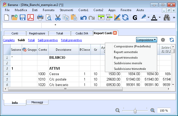This screenshot has width=178, height=116.
Task: Click the horizontal scrollbar thumb
Action: (65, 89)
